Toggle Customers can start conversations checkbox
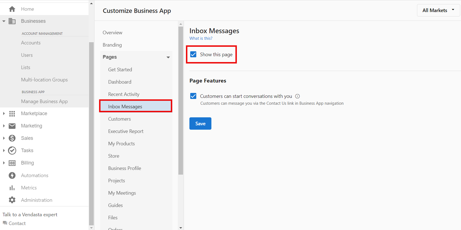The height and width of the screenshot is (230, 461). click(193, 96)
